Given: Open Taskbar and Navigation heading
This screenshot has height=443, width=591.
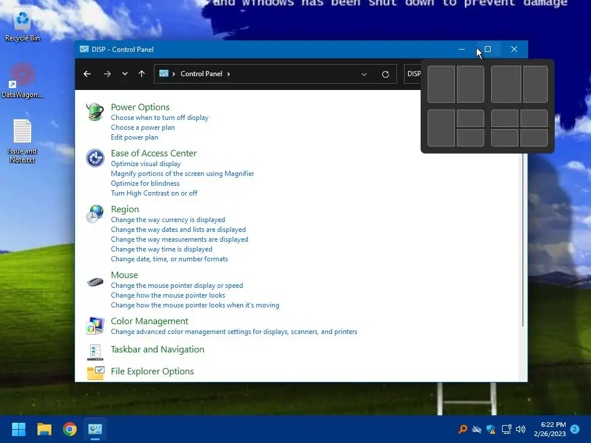Looking at the screenshot, I should click(158, 349).
